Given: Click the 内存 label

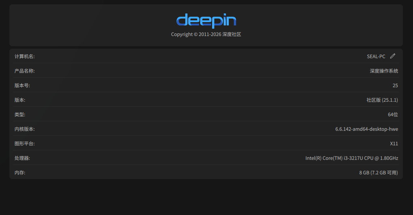Looking at the screenshot, I should pyautogui.click(x=20, y=173).
